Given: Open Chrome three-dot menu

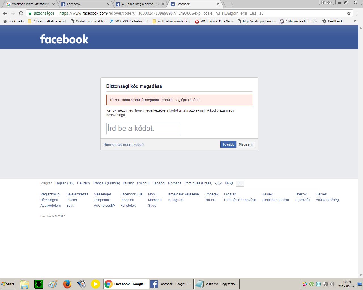Looking at the screenshot, I should click(358, 13).
